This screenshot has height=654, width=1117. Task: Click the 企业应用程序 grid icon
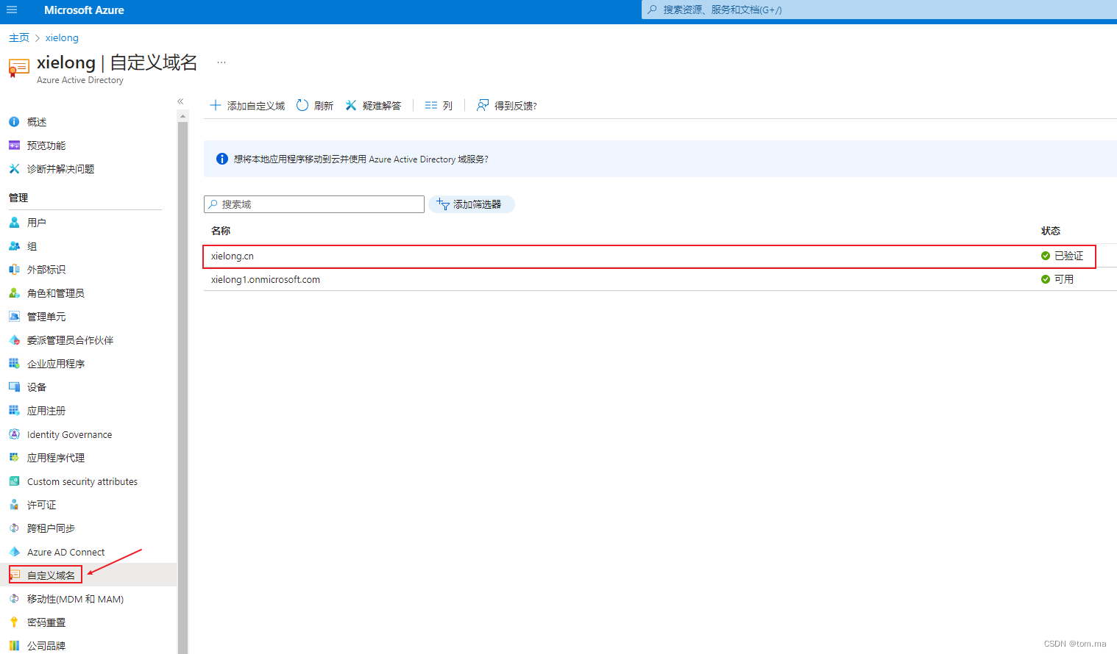[x=14, y=364]
